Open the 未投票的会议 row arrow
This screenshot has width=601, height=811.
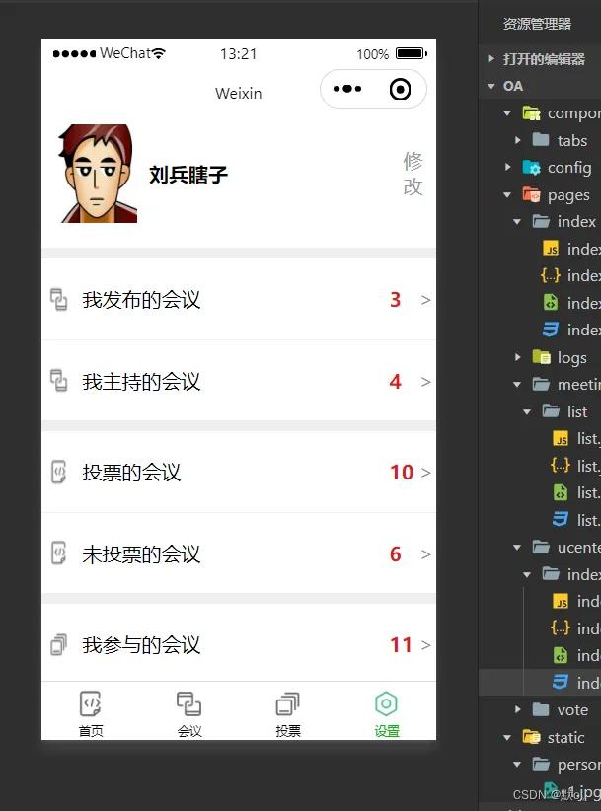click(x=425, y=554)
